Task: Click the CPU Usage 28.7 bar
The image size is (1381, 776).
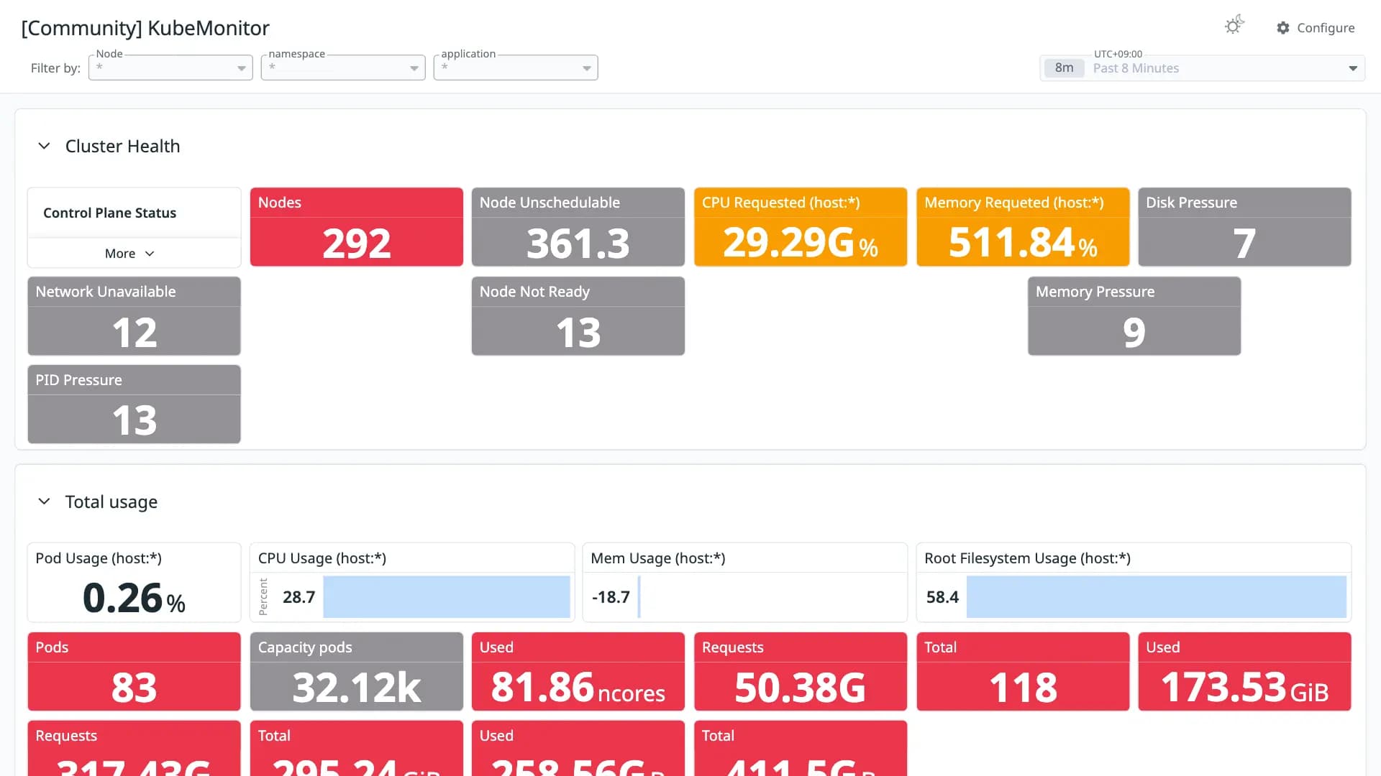Action: [x=447, y=596]
